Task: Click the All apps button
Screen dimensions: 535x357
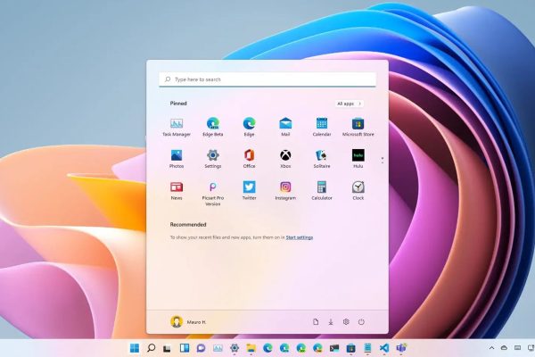Action: coord(349,104)
